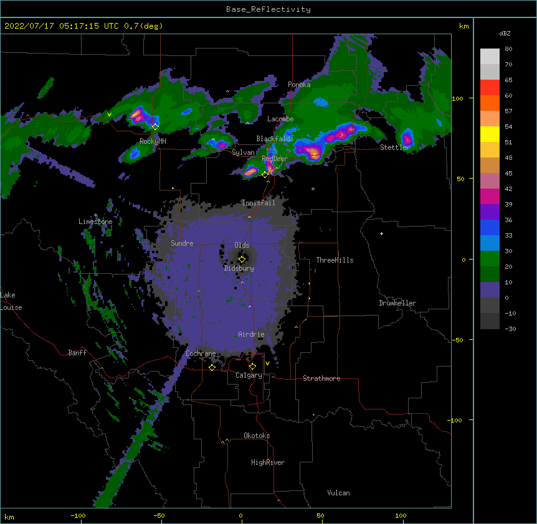Click the storm cell northwest of RockyMH
The image size is (537, 524).
(x=139, y=115)
